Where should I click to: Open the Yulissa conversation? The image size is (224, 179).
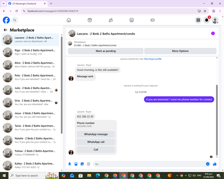tap(30, 153)
